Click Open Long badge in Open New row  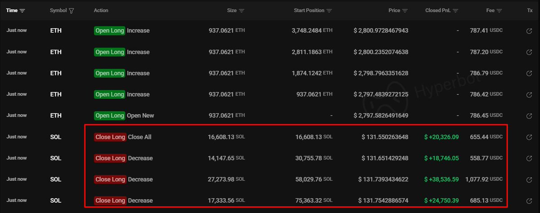point(109,116)
